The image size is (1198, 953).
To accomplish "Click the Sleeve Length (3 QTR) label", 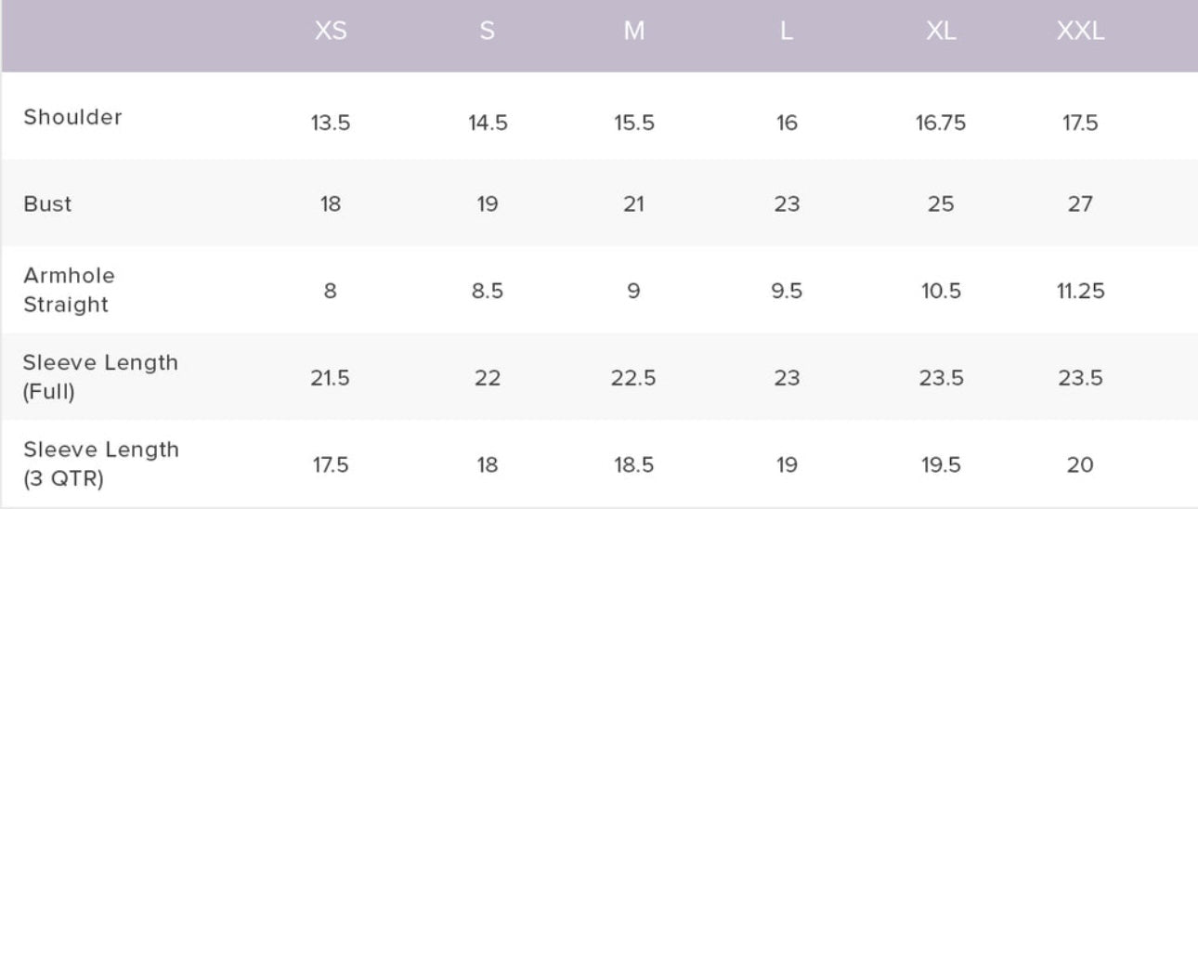I will (100, 463).
